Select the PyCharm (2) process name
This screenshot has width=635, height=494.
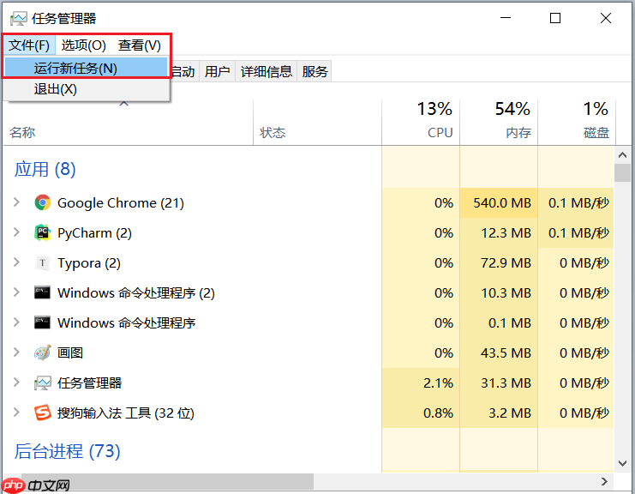click(x=95, y=233)
